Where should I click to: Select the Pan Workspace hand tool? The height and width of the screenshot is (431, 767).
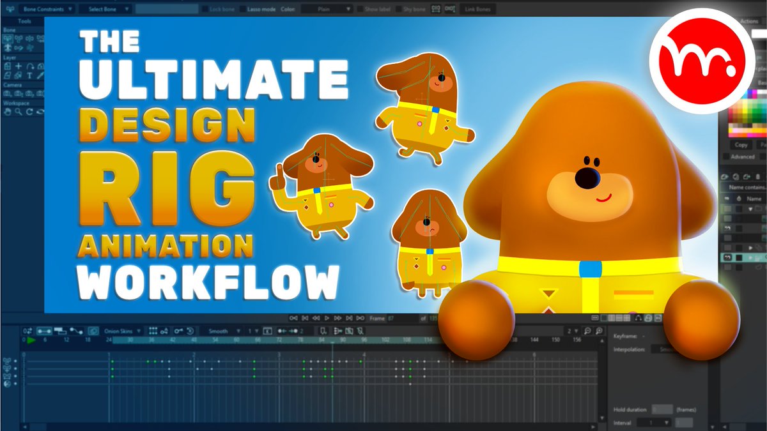[8, 112]
